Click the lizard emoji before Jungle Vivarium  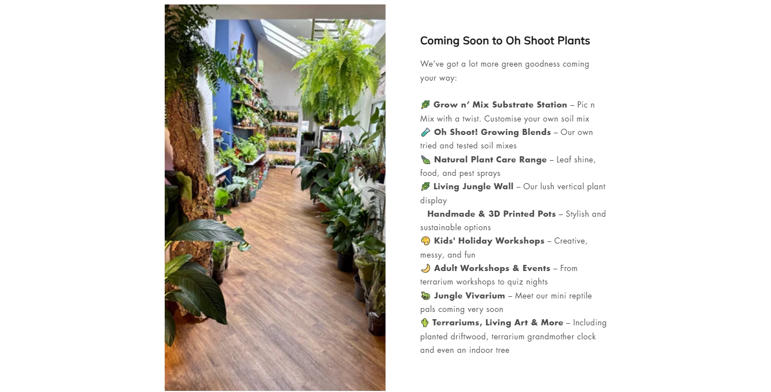(x=425, y=296)
